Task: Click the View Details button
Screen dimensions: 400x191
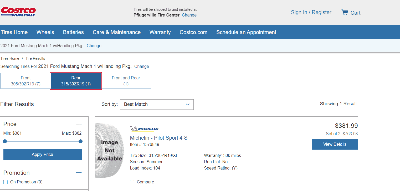Action: coord(335,144)
